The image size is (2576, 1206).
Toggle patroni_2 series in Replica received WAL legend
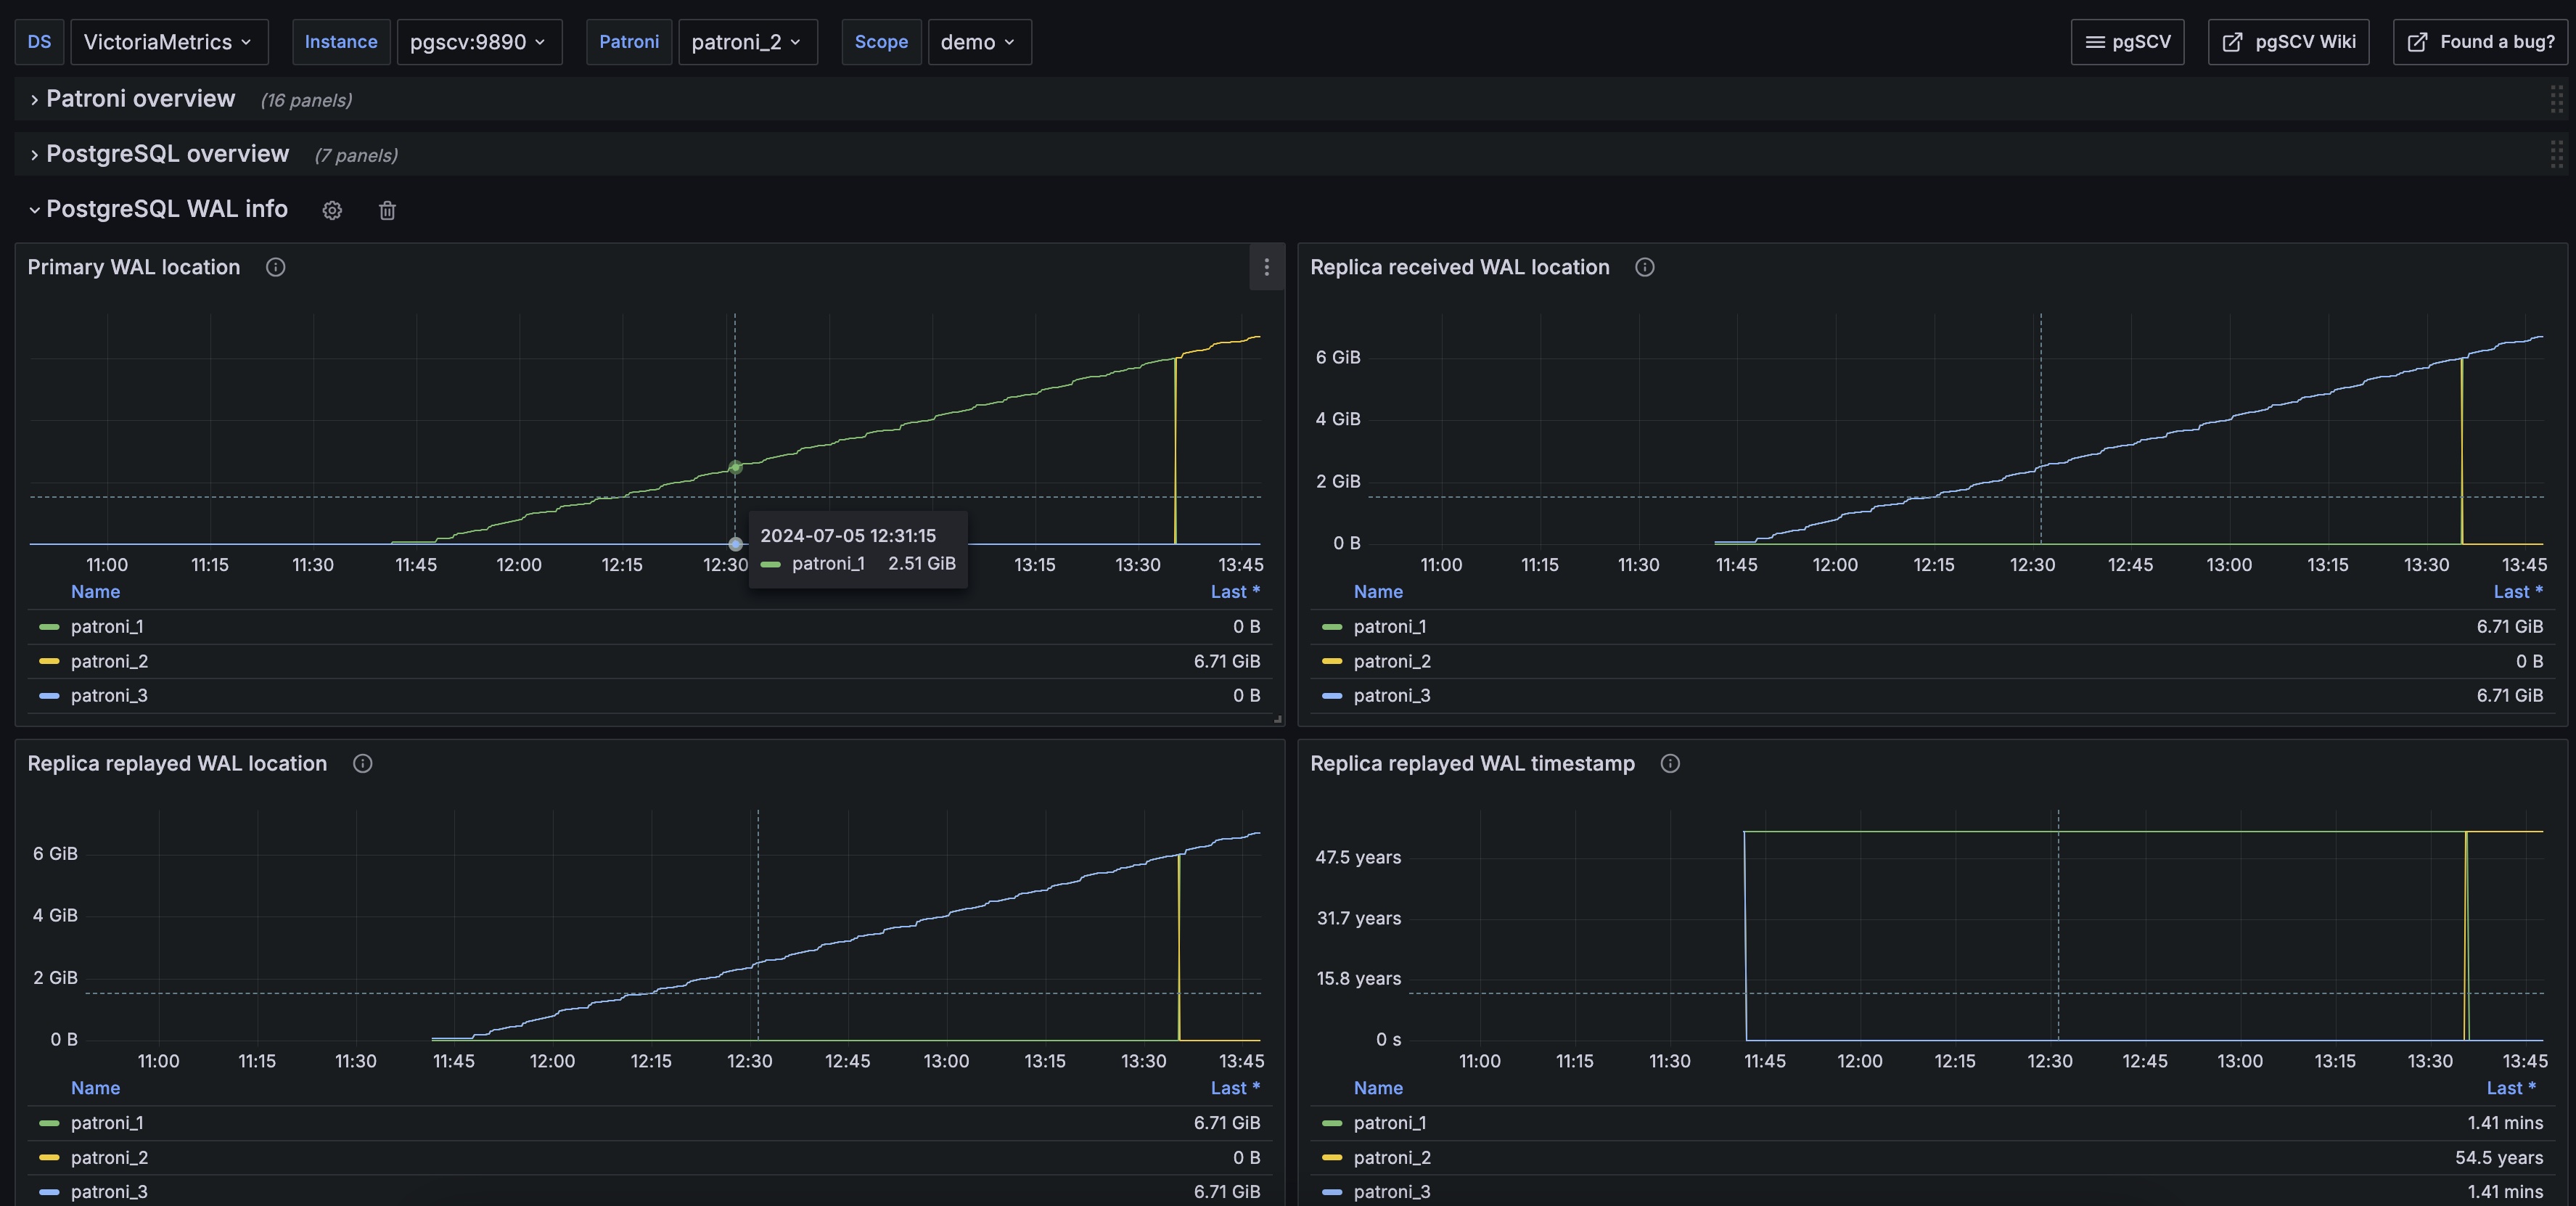coord(1392,662)
